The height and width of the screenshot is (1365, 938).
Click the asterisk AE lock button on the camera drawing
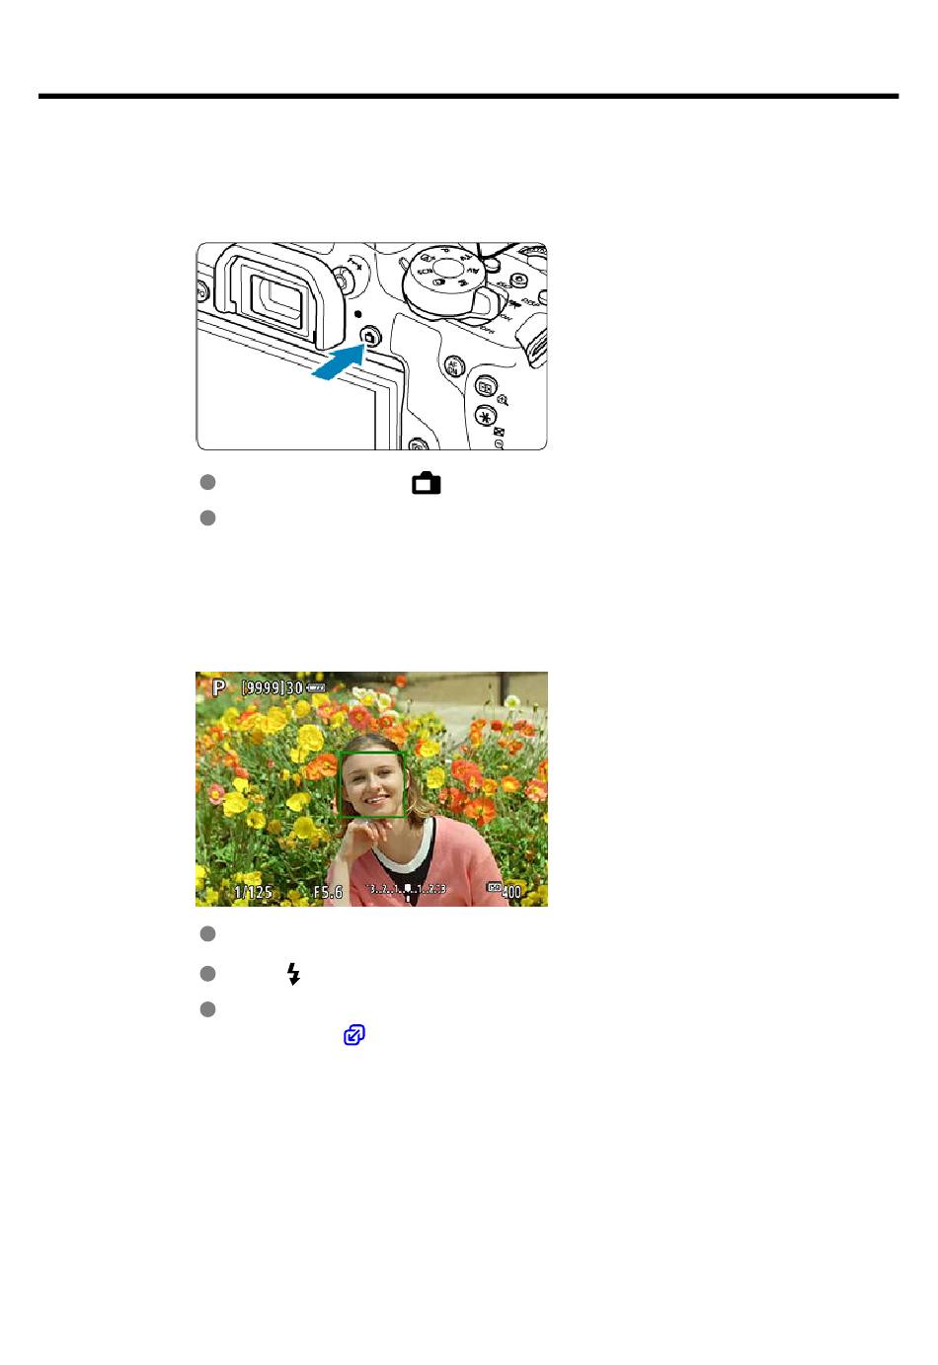485,416
